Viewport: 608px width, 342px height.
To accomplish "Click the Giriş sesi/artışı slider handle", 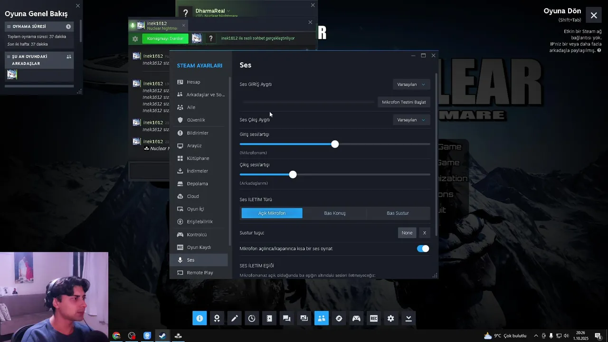I will tap(335, 144).
